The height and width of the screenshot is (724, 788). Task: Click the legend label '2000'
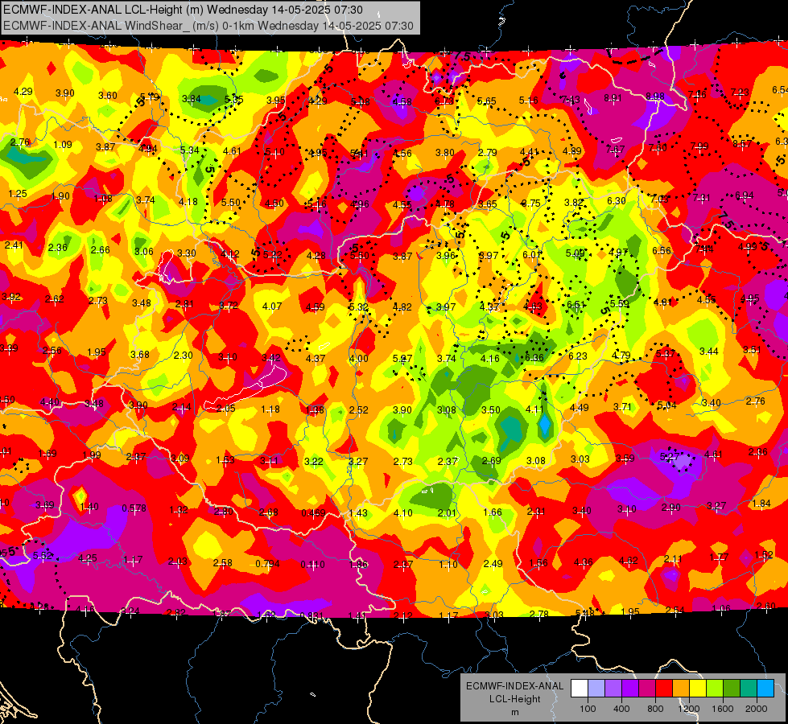[757, 709]
